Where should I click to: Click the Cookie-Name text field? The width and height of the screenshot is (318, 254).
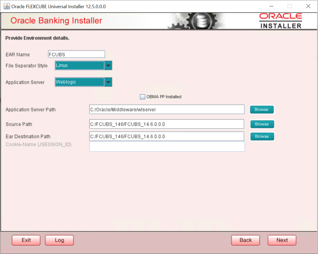167,146
